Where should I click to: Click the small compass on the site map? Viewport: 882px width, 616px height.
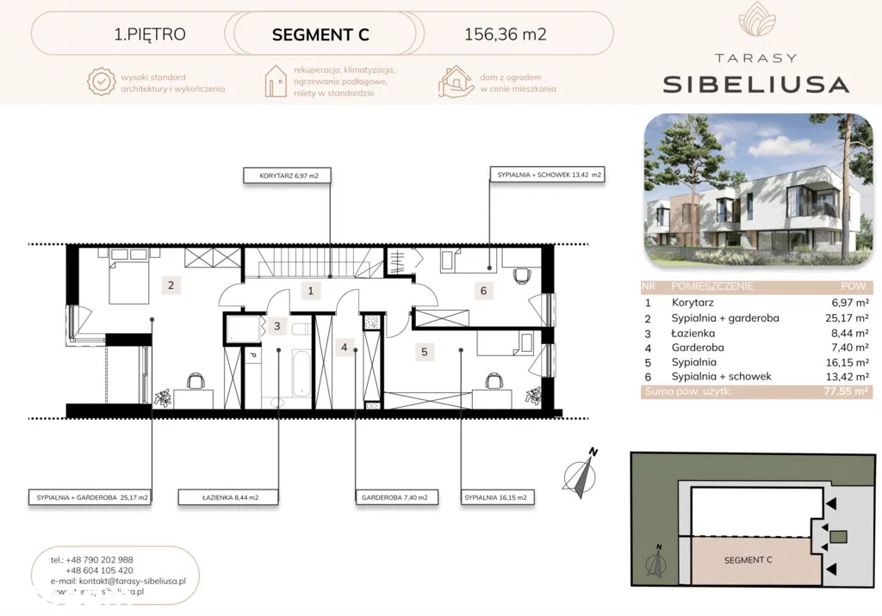(x=657, y=562)
